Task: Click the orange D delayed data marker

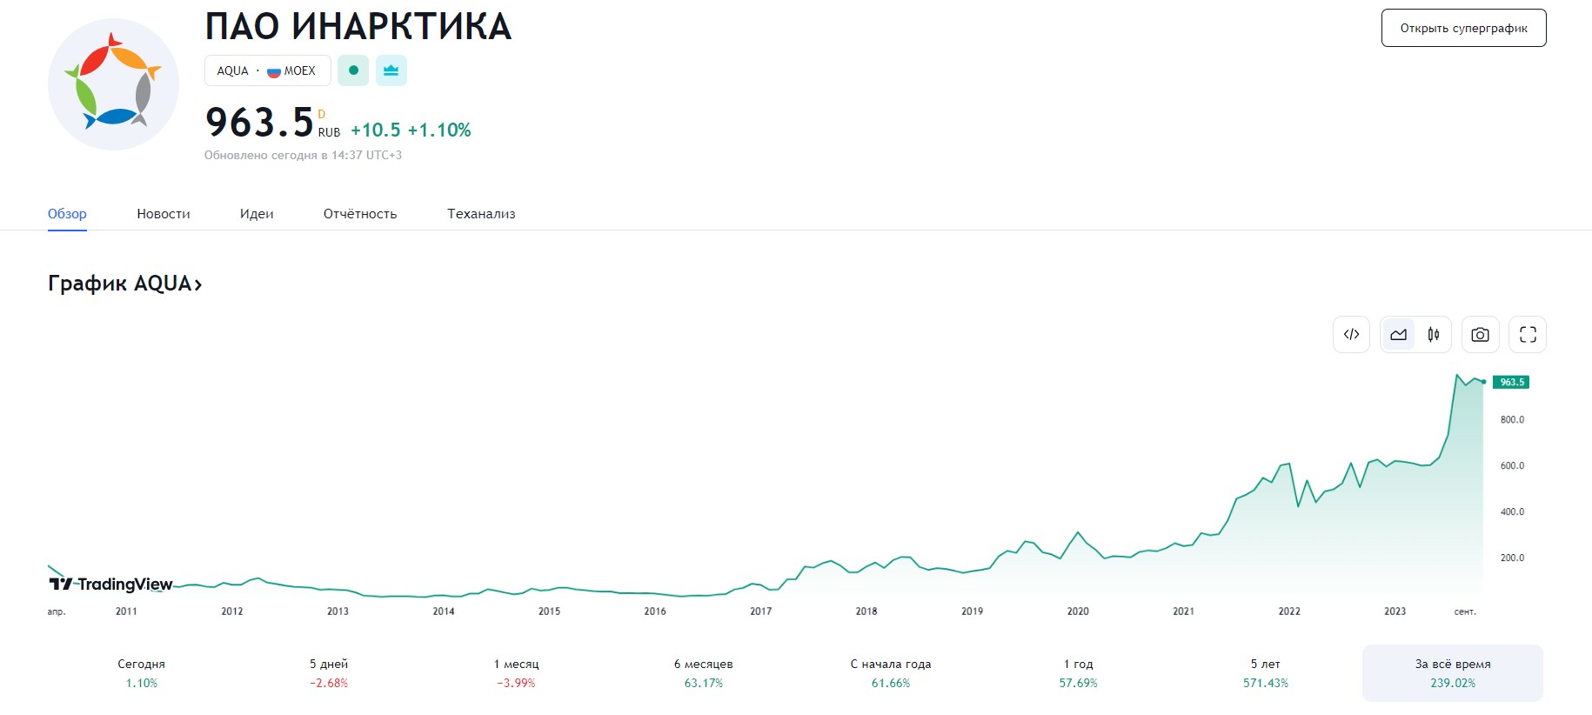Action: click(x=321, y=114)
